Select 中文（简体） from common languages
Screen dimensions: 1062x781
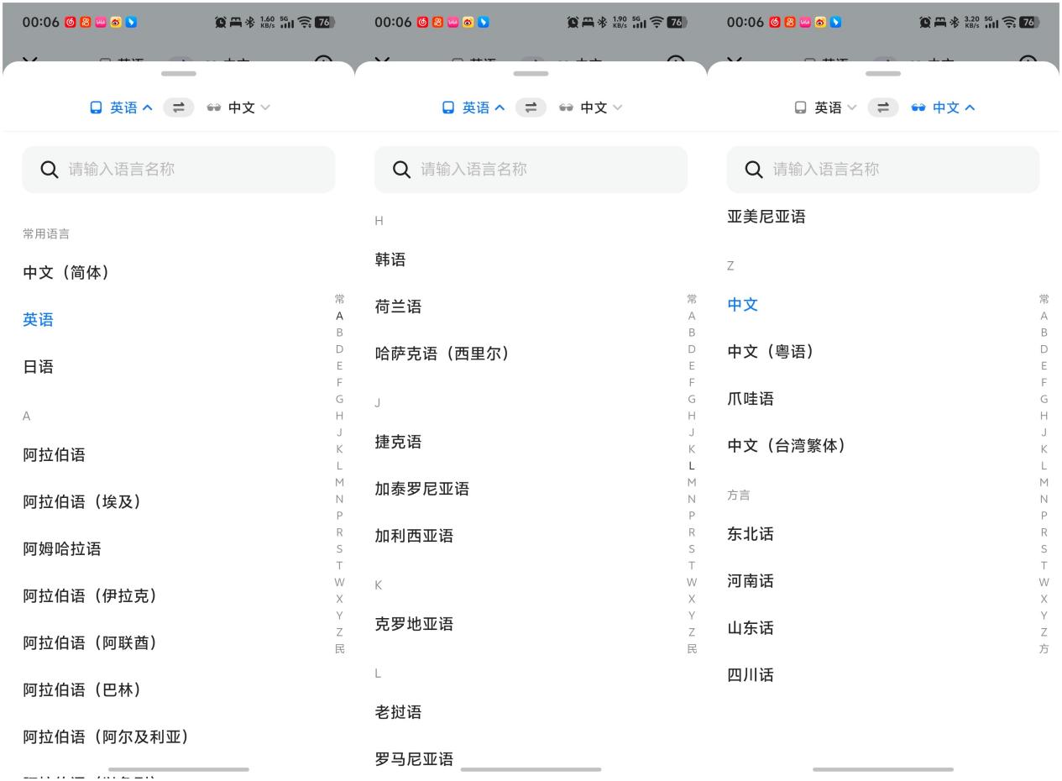coord(65,273)
